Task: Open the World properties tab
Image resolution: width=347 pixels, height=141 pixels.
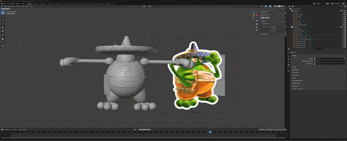Action: pyautogui.click(x=289, y=68)
